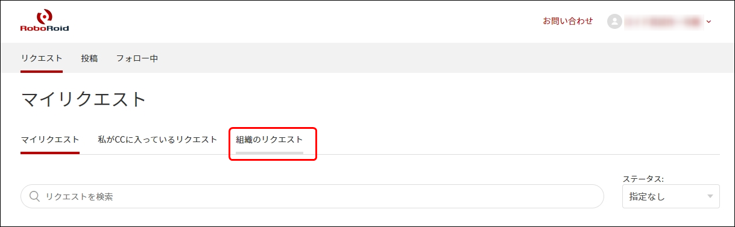Viewport: 735px width, 227px height.
Task: Open the 組織のリクエスト tab
Action: [x=270, y=140]
